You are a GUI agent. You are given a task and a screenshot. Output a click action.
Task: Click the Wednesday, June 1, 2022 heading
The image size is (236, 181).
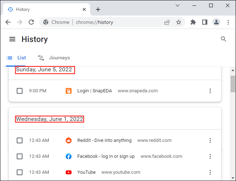[49, 119]
